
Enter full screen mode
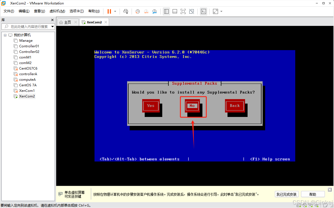point(183,11)
